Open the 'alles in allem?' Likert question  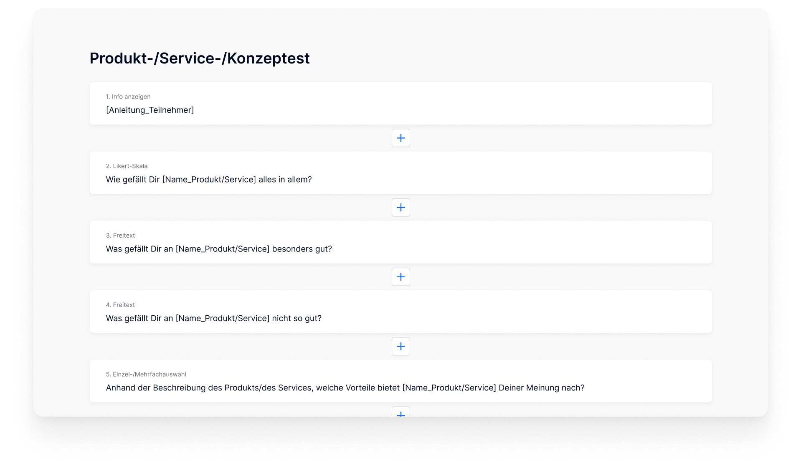208,179
